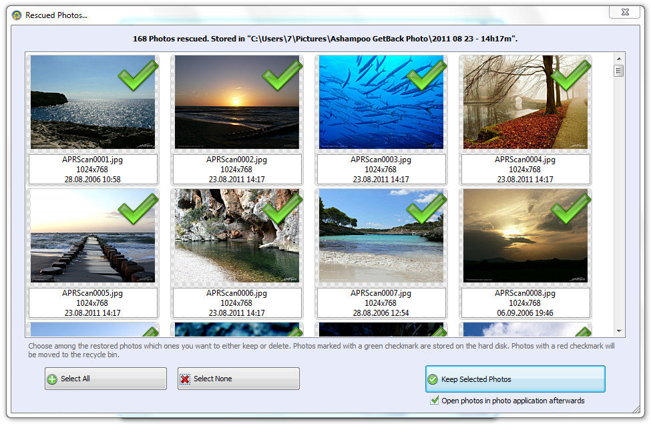This screenshot has height=424, width=651.
Task: Click the red X icon on Select None
Action: tap(185, 379)
